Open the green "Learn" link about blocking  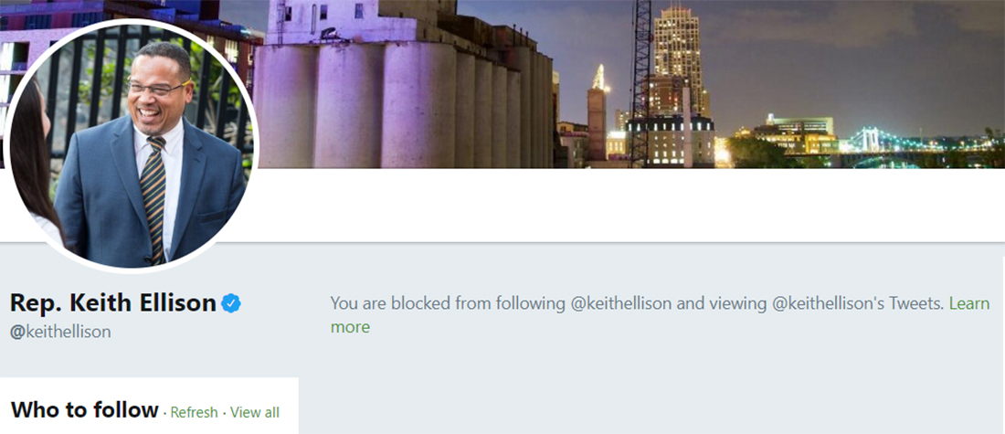click(969, 302)
